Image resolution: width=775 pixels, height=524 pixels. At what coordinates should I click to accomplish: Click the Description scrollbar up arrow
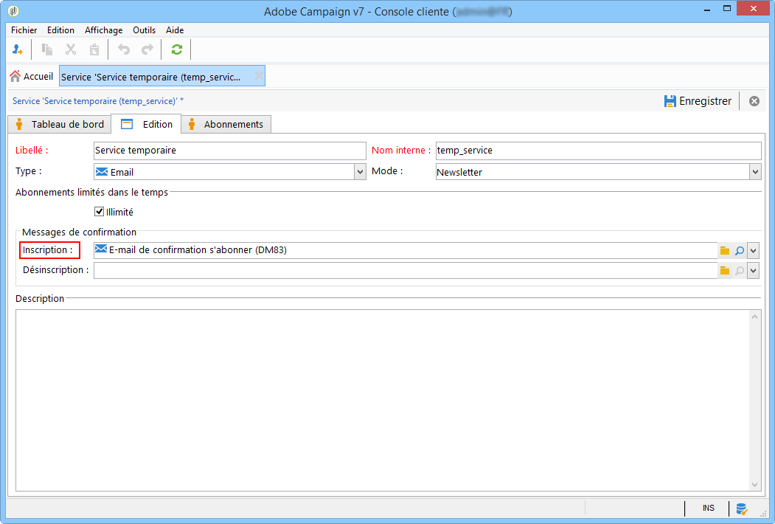(755, 317)
